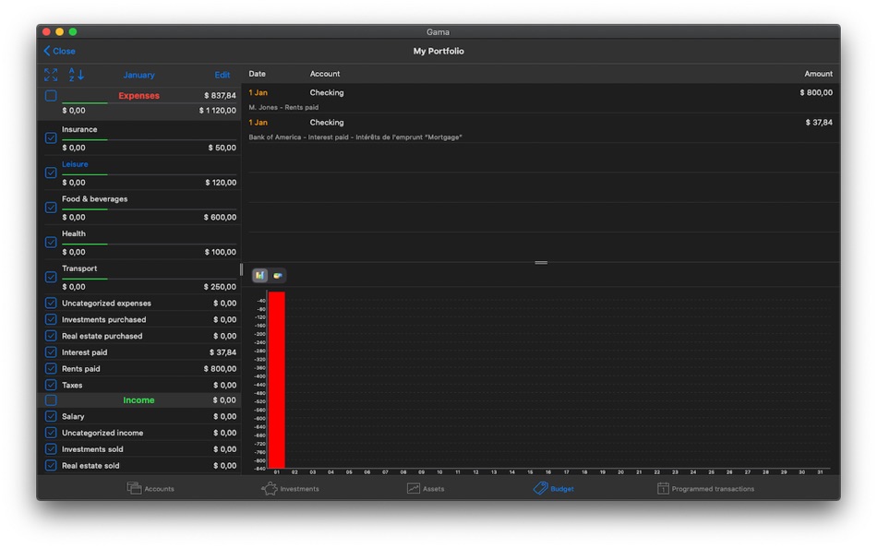Click the Programmed transactions calendar icon

coord(663,488)
